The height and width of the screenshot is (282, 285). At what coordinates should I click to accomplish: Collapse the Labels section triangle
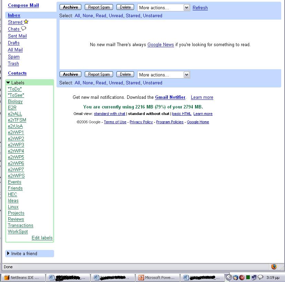click(x=8, y=83)
